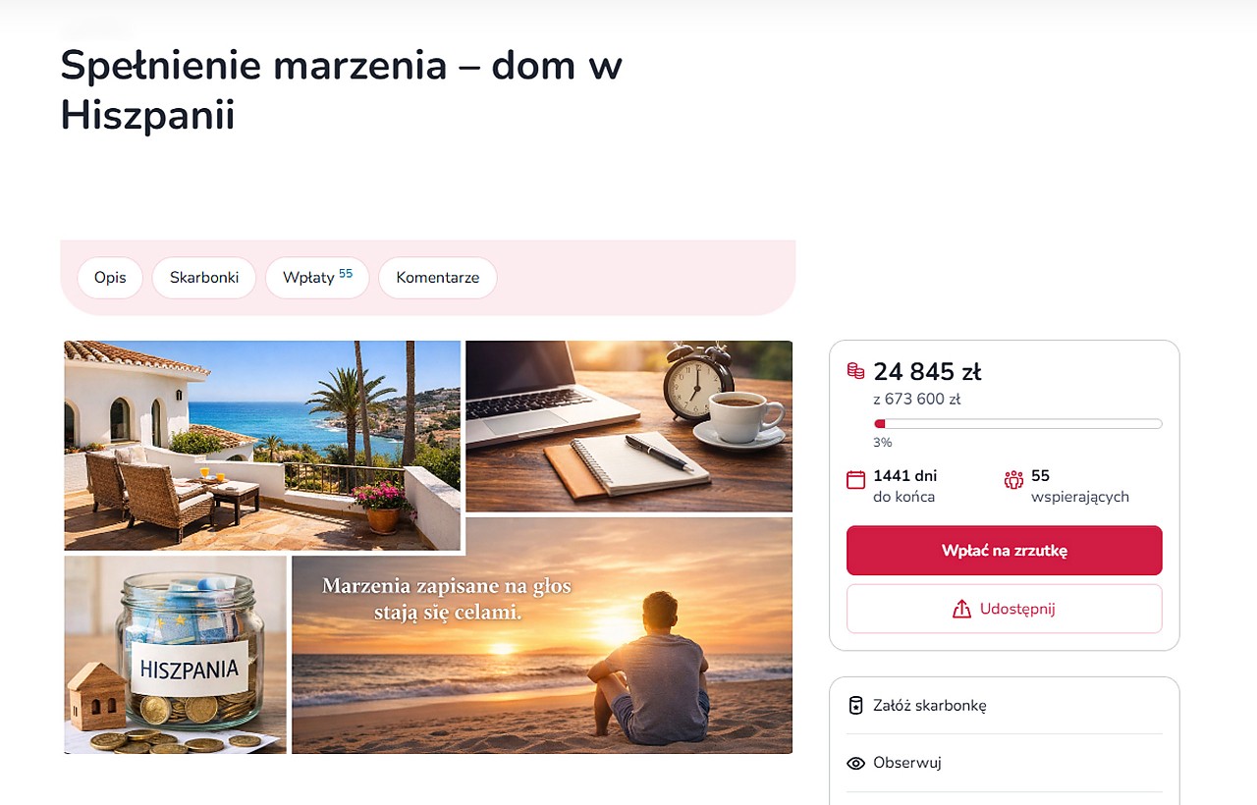The height and width of the screenshot is (805, 1257).
Task: Click the Obserwuj link
Action: tap(1005, 763)
